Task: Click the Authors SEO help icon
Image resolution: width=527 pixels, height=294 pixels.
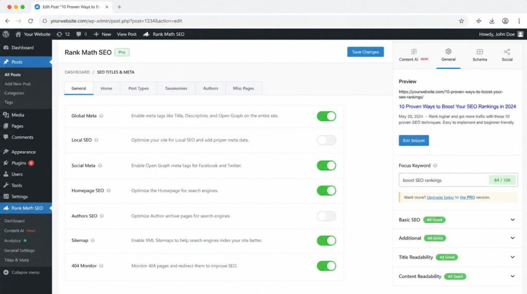Action: click(x=102, y=216)
